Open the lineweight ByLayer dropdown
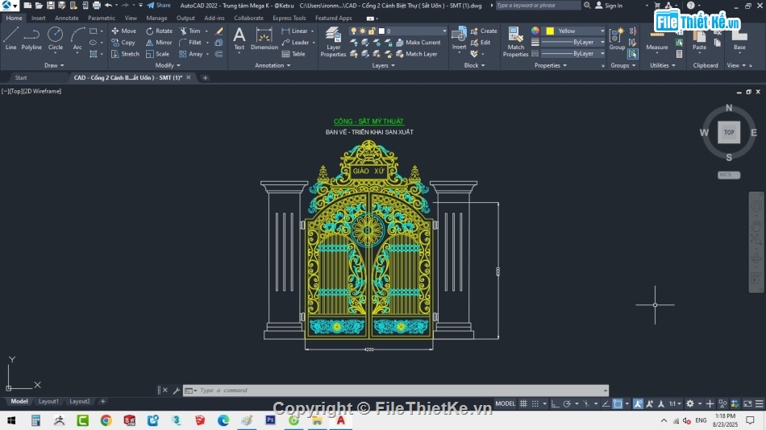This screenshot has width=766, height=430. tap(573, 43)
